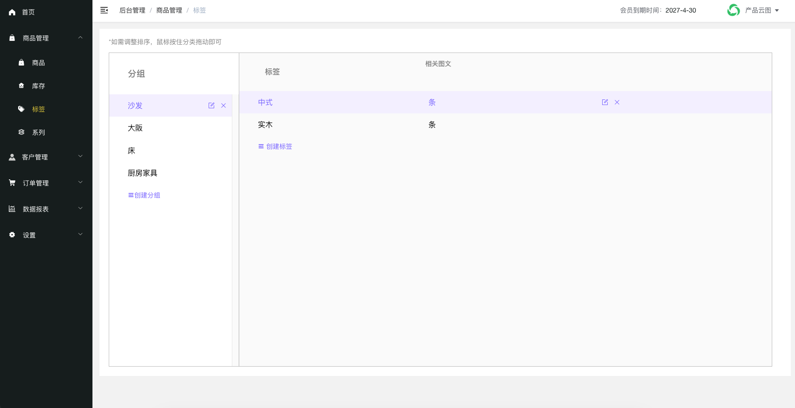Screen dimensions: 795x408
Task: Click the chart icon beside 数据报表
Action: click(x=12, y=209)
